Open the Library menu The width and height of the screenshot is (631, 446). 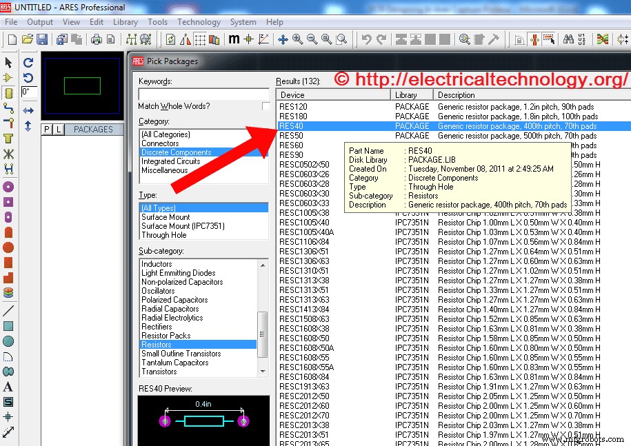125,22
